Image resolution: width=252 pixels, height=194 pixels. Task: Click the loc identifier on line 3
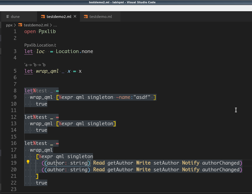point(40,51)
